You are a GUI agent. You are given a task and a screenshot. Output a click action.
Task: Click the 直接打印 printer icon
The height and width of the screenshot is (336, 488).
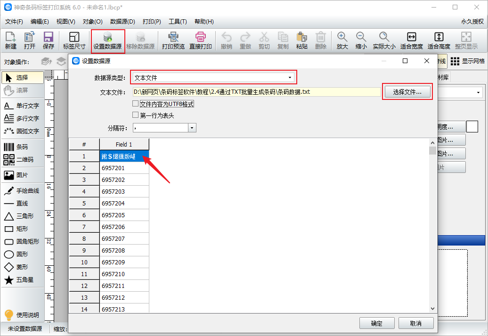pos(201,41)
